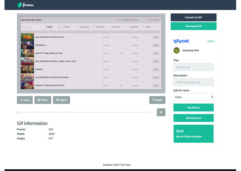Click the Slack gfycat command box

pyautogui.click(x=193, y=134)
